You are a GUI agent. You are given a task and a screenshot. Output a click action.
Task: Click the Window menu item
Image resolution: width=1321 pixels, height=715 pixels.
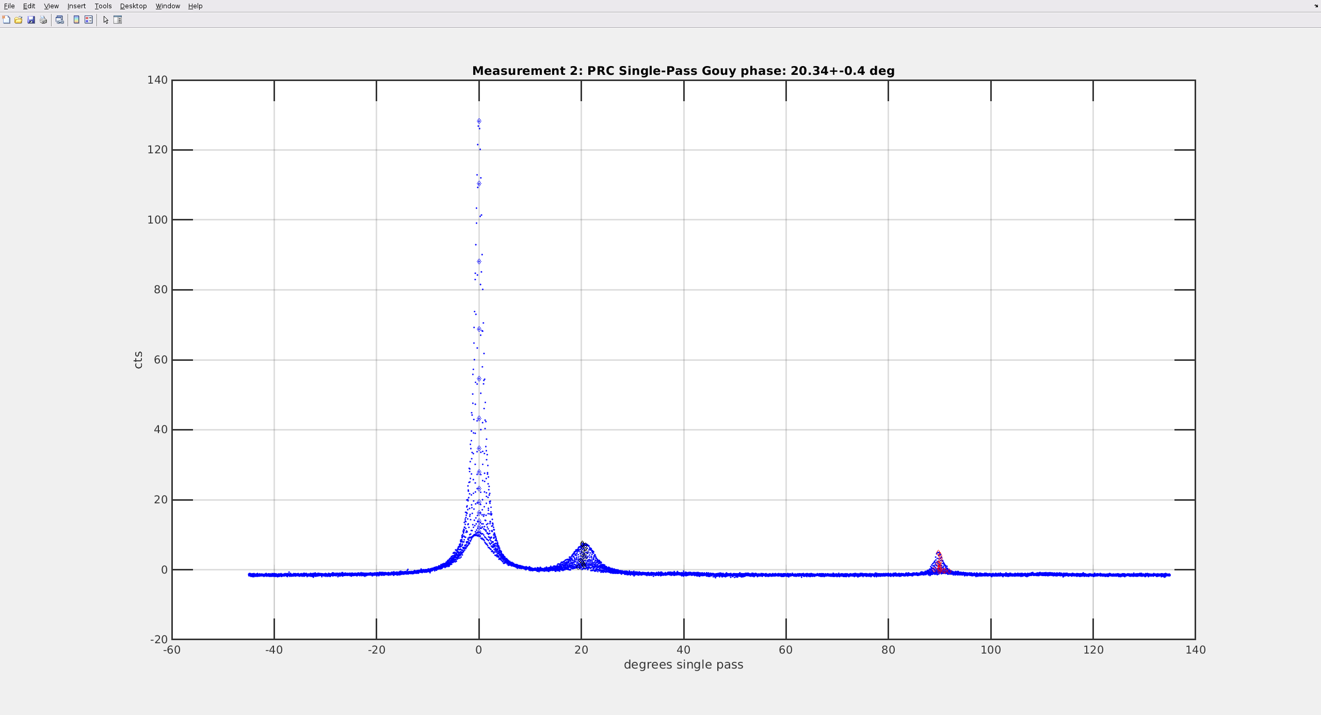pos(168,6)
